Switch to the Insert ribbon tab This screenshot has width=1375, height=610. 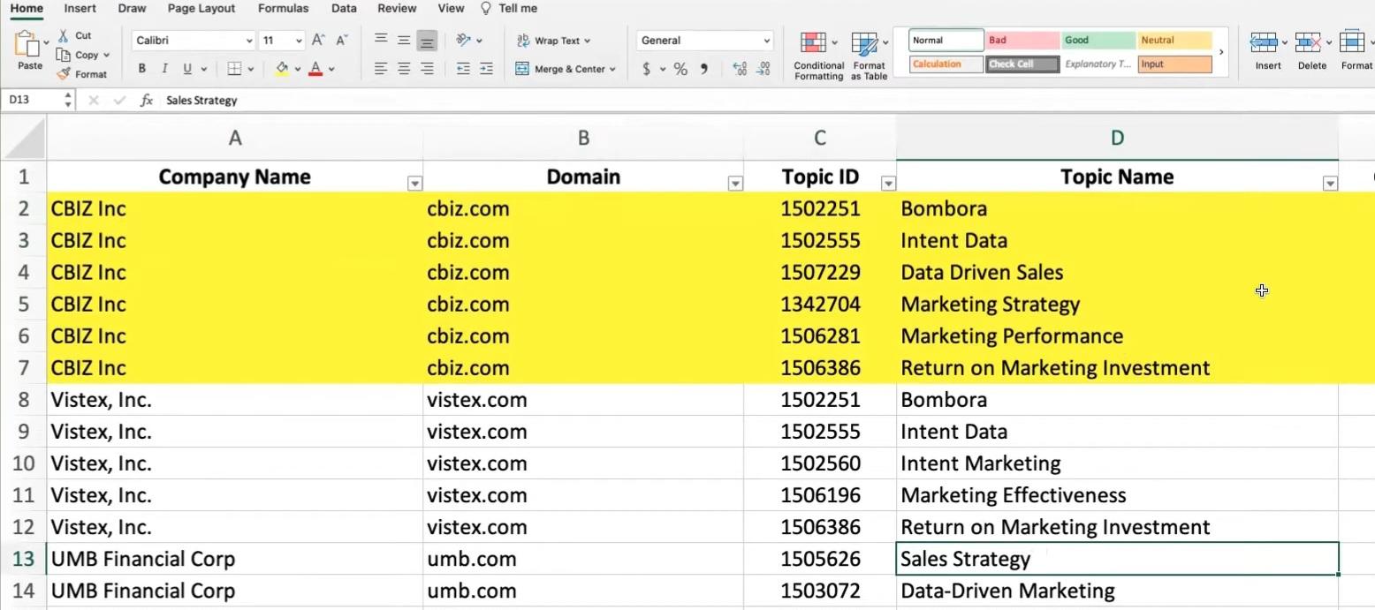[80, 9]
